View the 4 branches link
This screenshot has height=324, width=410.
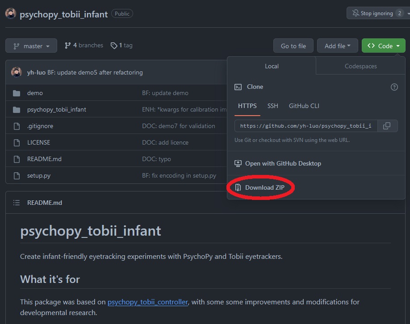click(x=84, y=46)
